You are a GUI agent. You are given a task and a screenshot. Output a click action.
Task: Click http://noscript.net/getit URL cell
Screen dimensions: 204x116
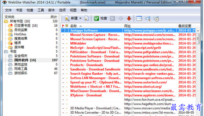143,48
